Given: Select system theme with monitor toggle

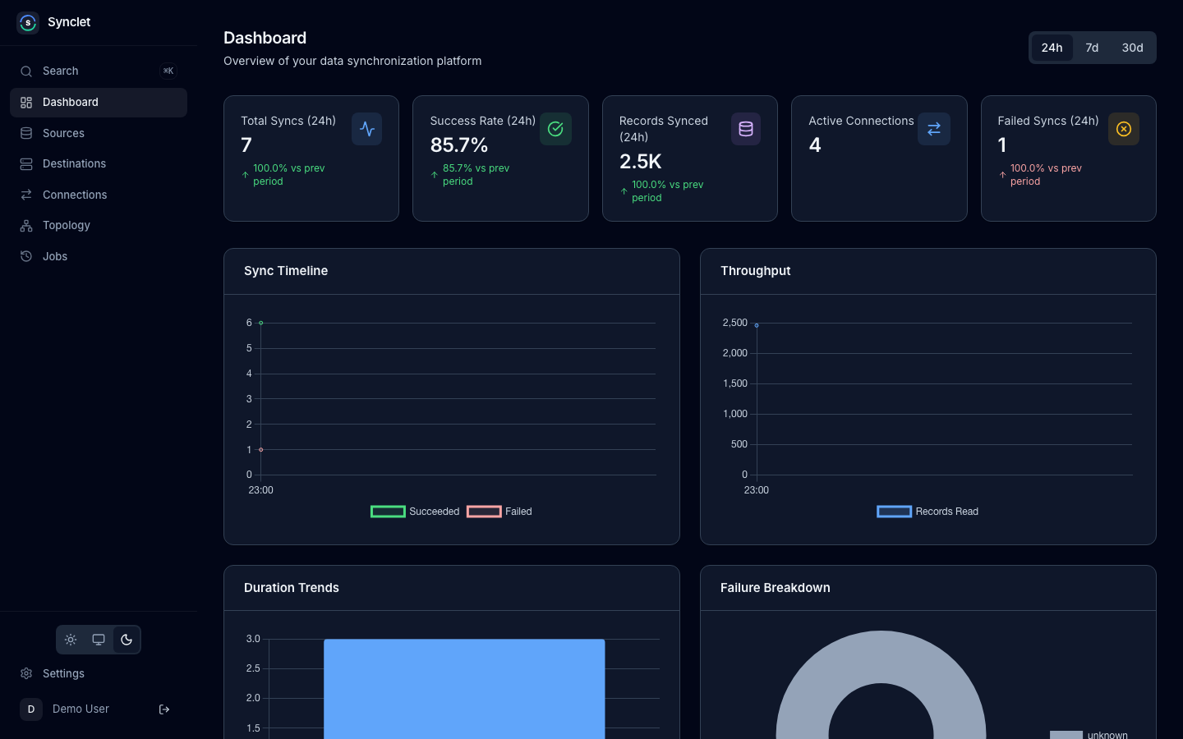Looking at the screenshot, I should (x=99, y=640).
